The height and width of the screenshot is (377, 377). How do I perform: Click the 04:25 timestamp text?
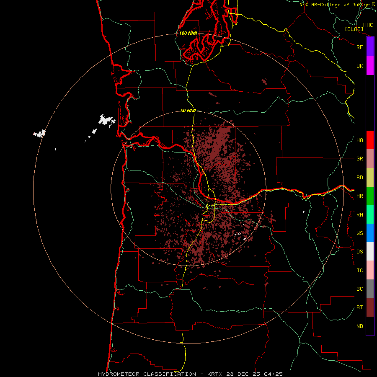(x=273, y=374)
